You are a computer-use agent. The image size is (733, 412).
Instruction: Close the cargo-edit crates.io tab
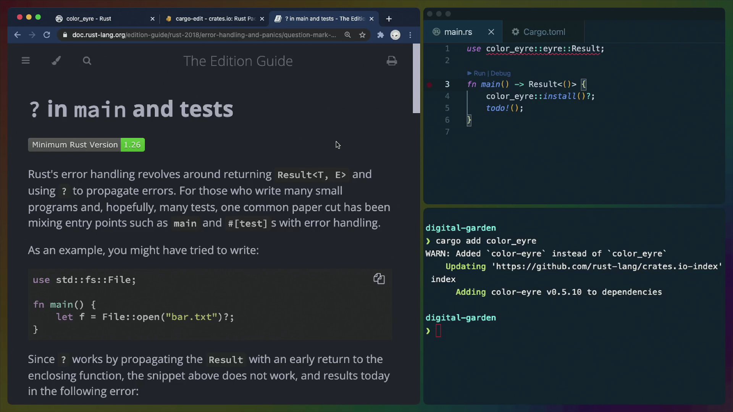tap(262, 19)
